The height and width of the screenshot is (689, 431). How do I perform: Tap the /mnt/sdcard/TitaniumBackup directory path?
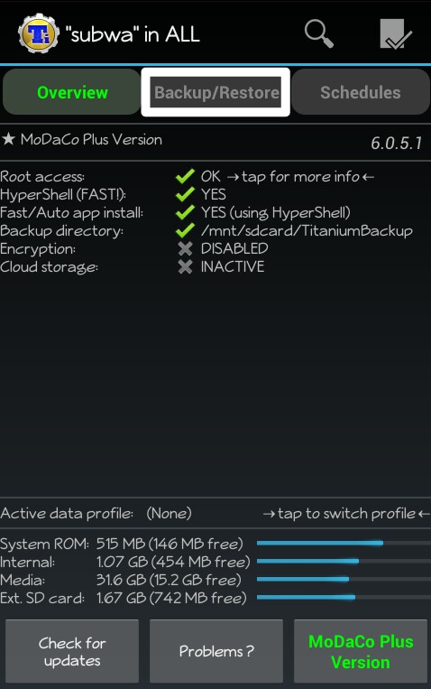(307, 230)
